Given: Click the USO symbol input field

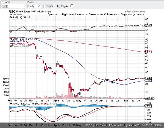Looking at the screenshot, I should point(14,6).
